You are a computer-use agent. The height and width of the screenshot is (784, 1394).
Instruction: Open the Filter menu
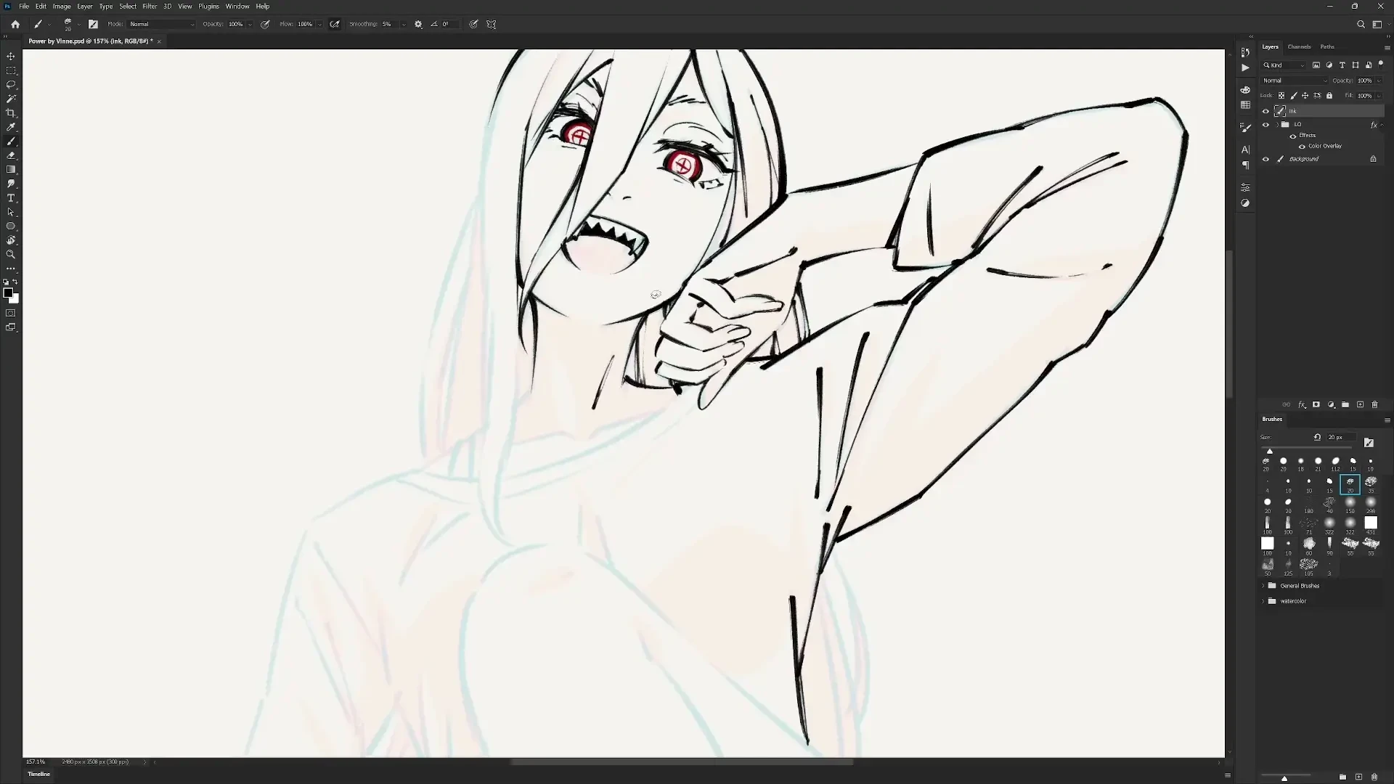point(150,6)
